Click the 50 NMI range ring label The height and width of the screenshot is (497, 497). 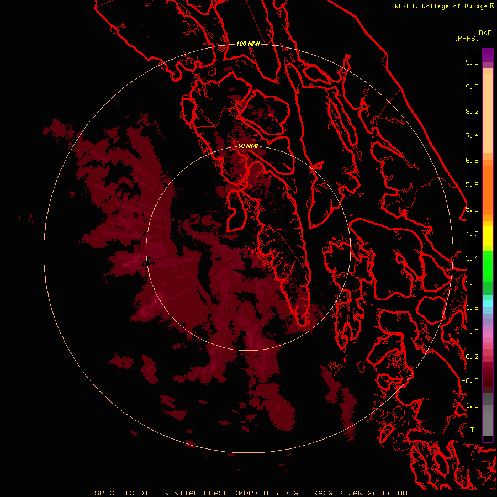coord(248,146)
